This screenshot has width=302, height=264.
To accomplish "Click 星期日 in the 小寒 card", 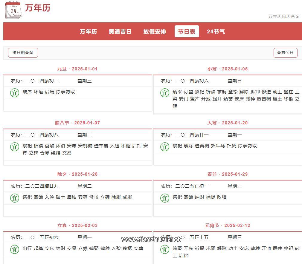I will click(235, 81).
